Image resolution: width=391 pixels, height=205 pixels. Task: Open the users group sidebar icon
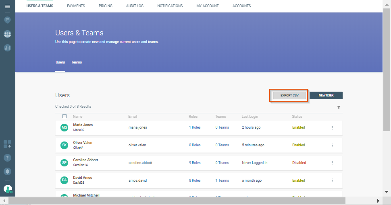click(7, 34)
